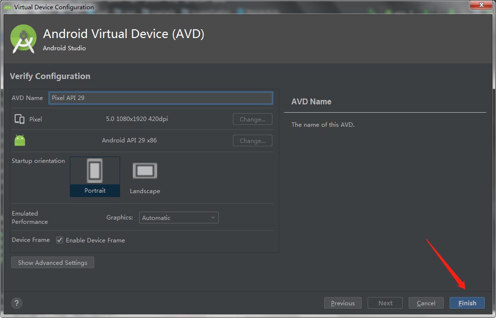Open the Graphics Automatic dropdown
The height and width of the screenshot is (318, 496).
coord(179,218)
